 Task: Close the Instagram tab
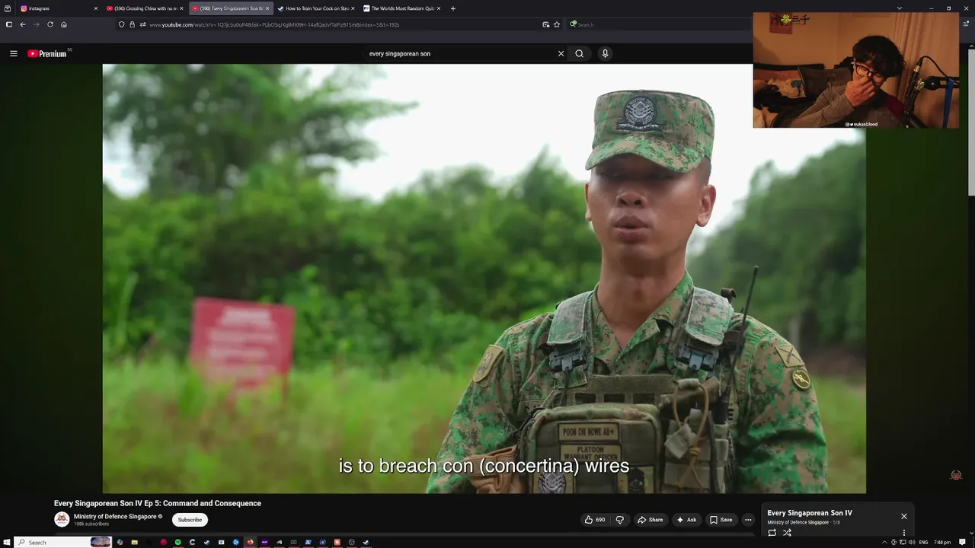96,8
